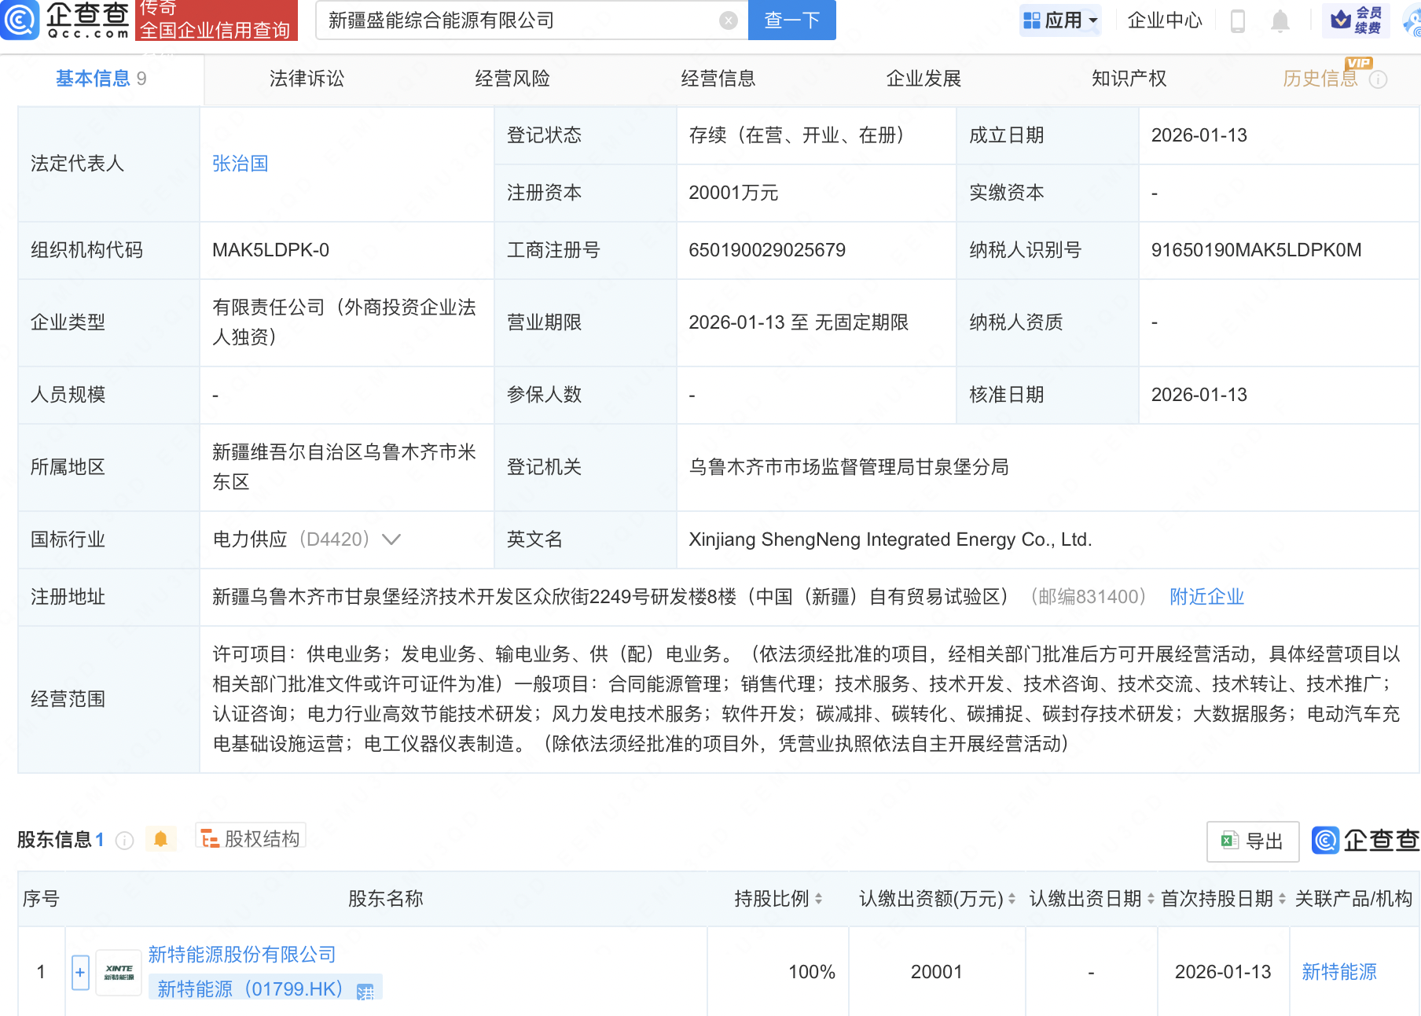The height and width of the screenshot is (1016, 1421).
Task: Clear the search box using the X icon
Action: pyautogui.click(x=727, y=20)
